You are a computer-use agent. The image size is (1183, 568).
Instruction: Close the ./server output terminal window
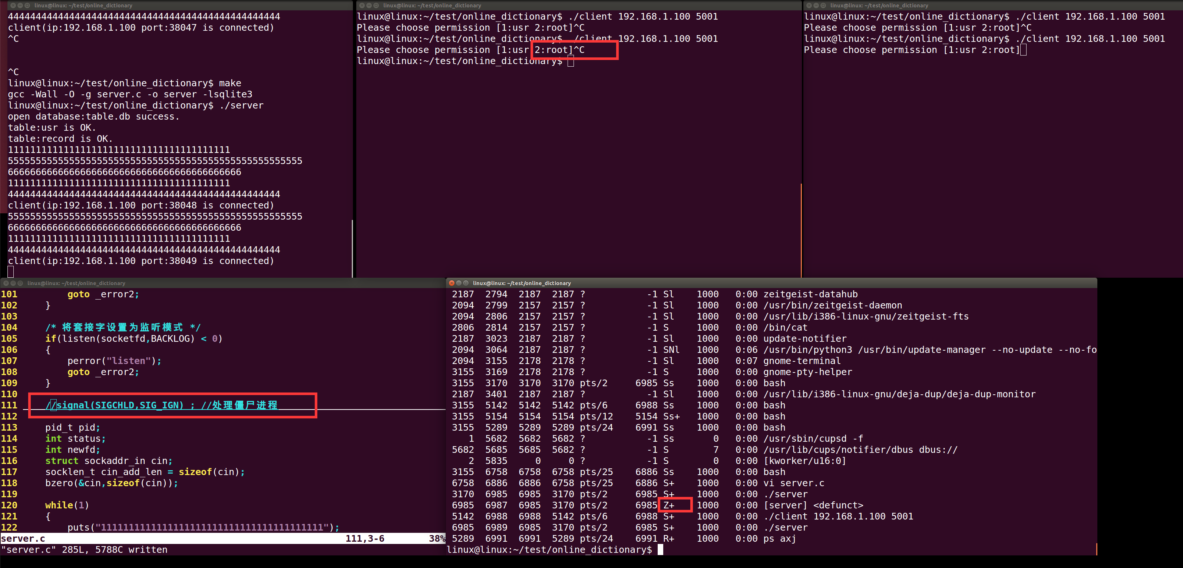click(x=13, y=6)
